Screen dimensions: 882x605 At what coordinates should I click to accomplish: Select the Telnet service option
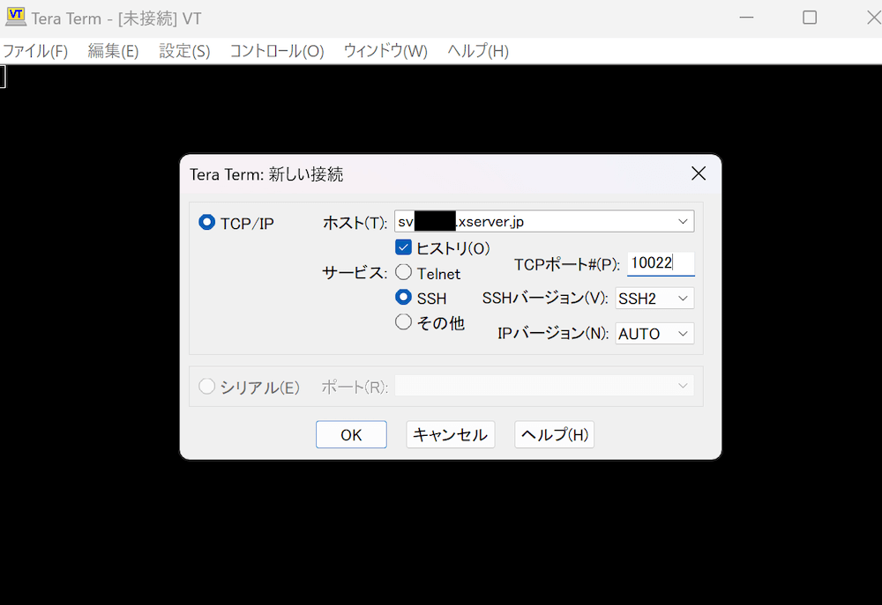coord(403,273)
